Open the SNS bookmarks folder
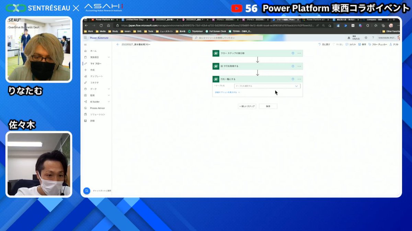Image resolution: width=412 pixels, height=231 pixels. (138, 31)
